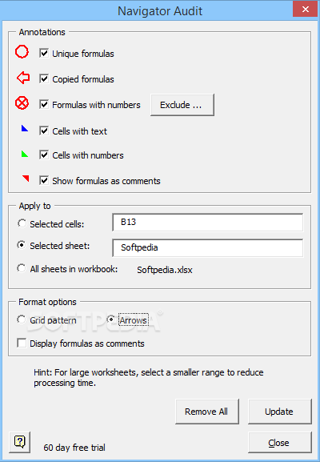Select the Grid pattern format option
Screen dimensions: 320x462
(x=21, y=319)
